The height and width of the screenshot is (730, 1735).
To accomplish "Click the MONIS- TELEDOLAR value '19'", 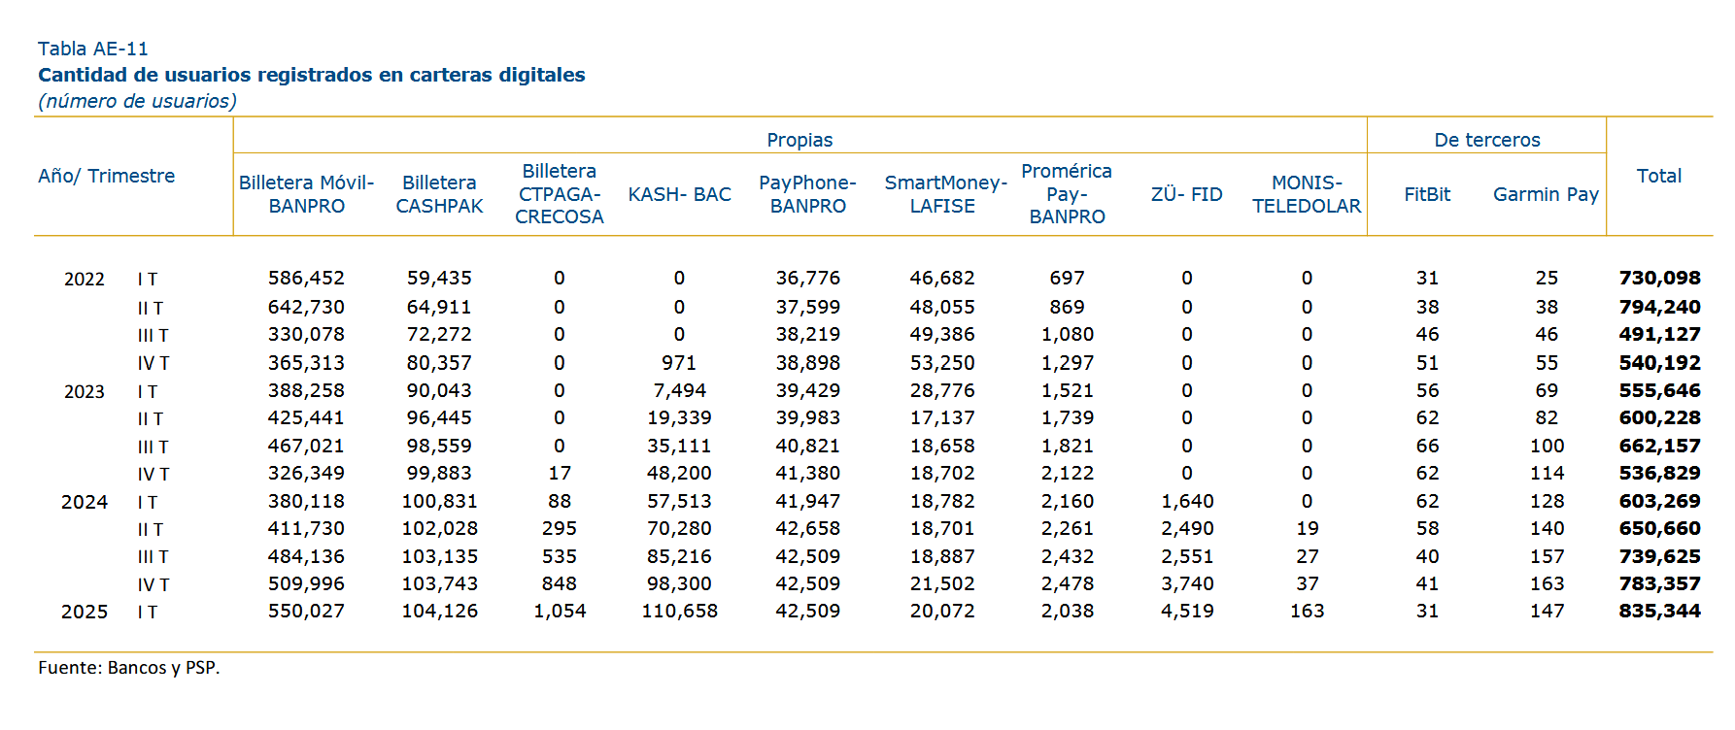I will coord(1308,529).
